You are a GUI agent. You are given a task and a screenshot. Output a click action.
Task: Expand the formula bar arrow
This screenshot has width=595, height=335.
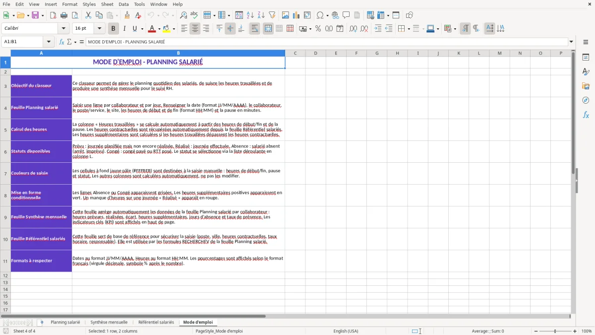point(571,42)
